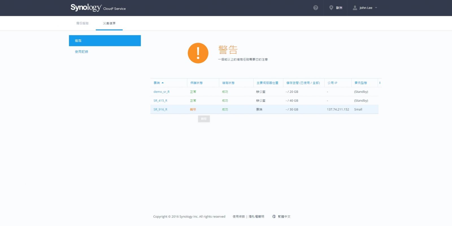Click the user avatar icon beside John Lee
Screen dimensions: 452x226
(x=355, y=8)
